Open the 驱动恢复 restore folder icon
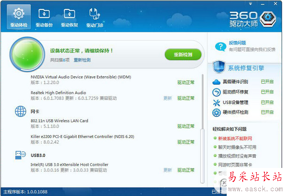 69,14
